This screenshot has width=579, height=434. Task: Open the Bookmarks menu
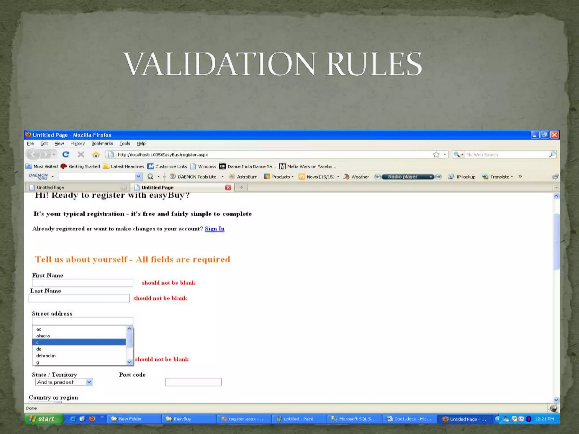pyautogui.click(x=102, y=144)
